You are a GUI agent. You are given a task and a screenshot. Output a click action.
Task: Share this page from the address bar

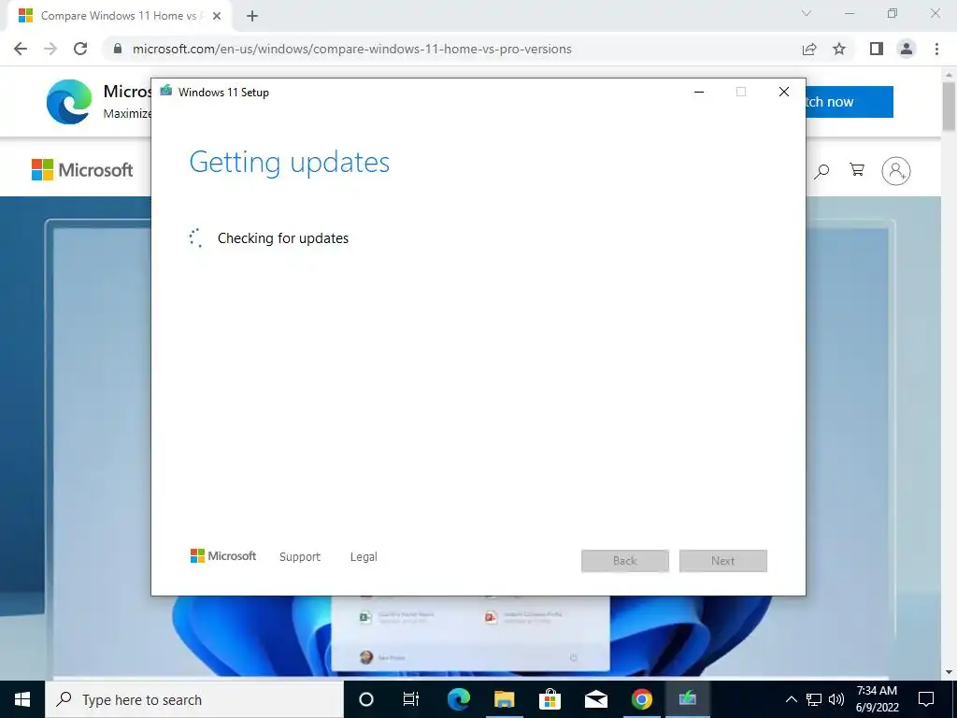pos(809,49)
